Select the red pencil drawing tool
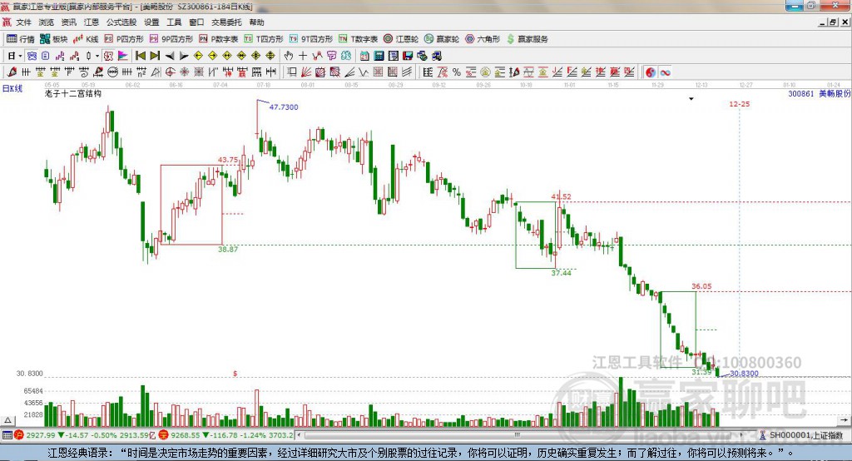The image size is (852, 461). tap(12, 72)
